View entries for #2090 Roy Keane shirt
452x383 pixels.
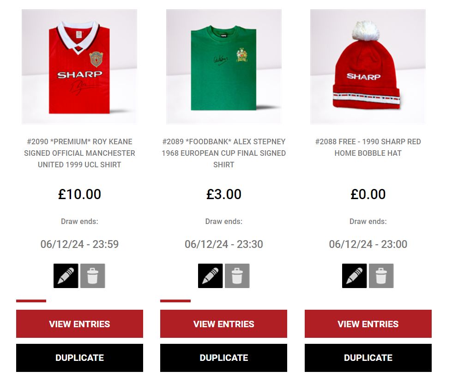point(79,324)
